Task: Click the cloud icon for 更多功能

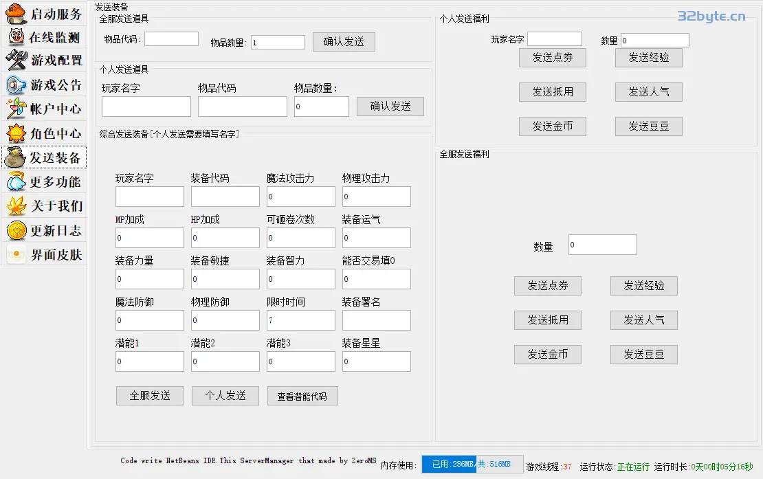Action: [16, 181]
